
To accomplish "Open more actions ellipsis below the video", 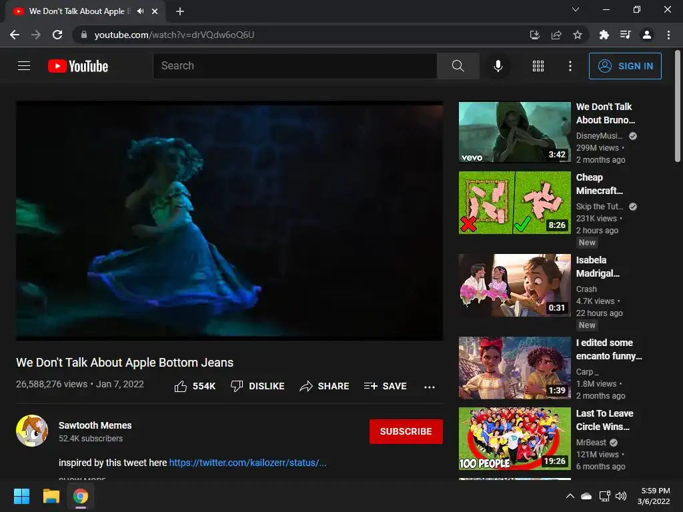I will tap(429, 387).
